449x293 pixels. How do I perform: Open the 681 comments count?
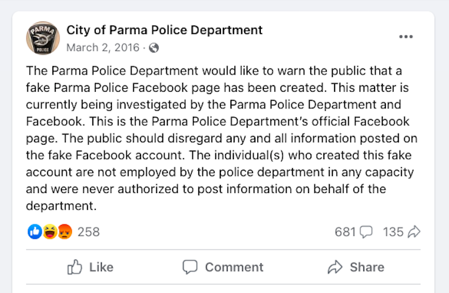pyautogui.click(x=345, y=232)
